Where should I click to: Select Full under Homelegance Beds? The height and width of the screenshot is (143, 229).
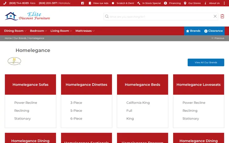click(129, 111)
